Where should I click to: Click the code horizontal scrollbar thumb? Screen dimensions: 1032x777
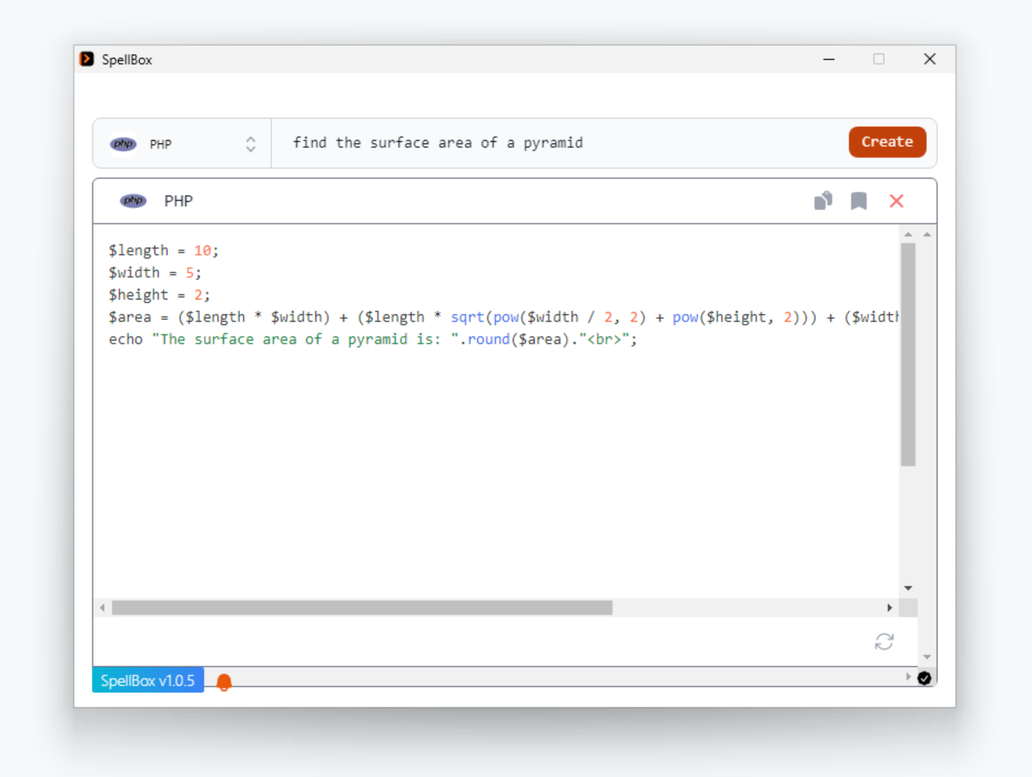tap(362, 608)
